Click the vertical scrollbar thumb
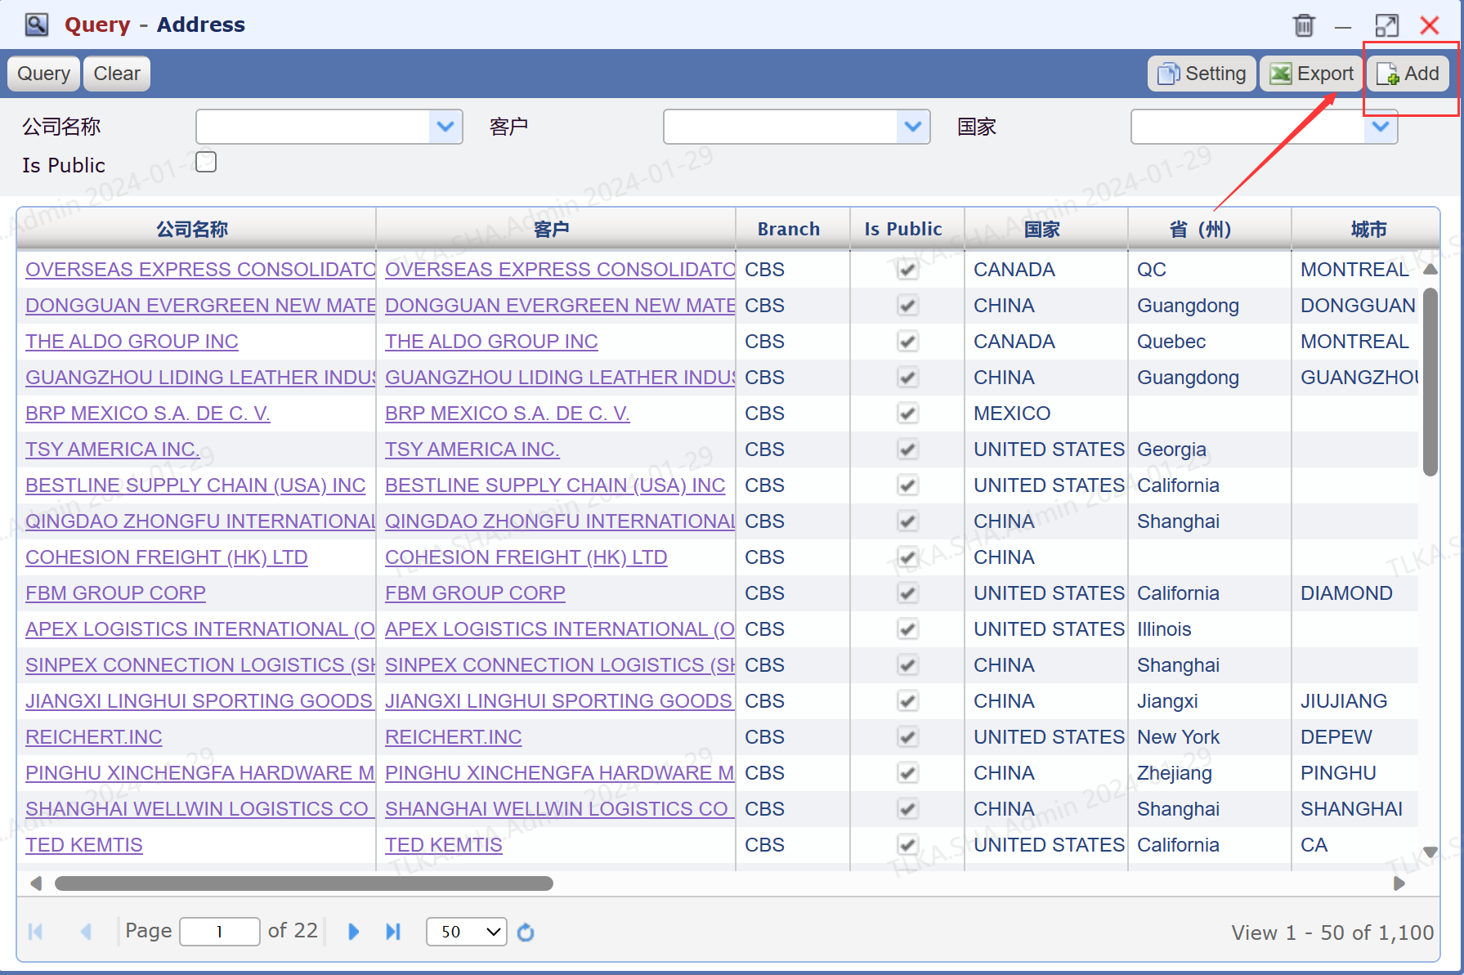Viewport: 1464px width, 975px height. tap(1430, 382)
